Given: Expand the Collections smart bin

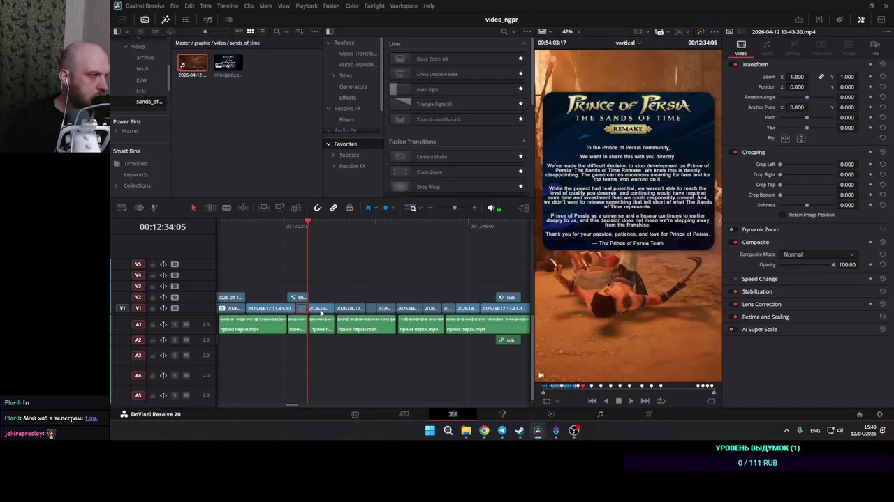Looking at the screenshot, I should (x=117, y=185).
